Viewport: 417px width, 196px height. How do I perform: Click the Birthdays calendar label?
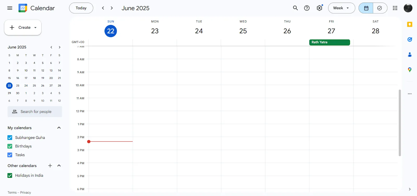coord(23,146)
